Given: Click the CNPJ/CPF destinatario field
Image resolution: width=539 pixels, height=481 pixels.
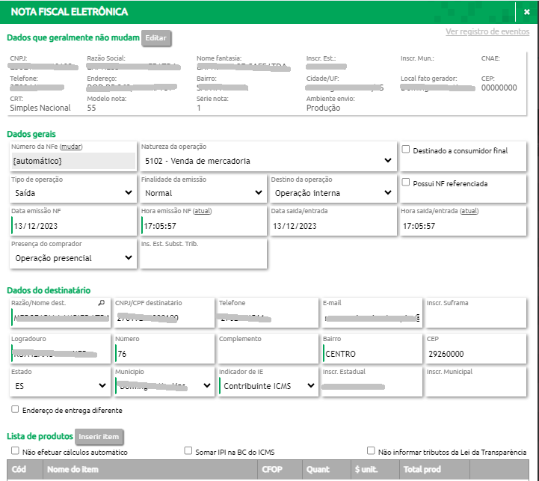Looking at the screenshot, I should tap(164, 318).
